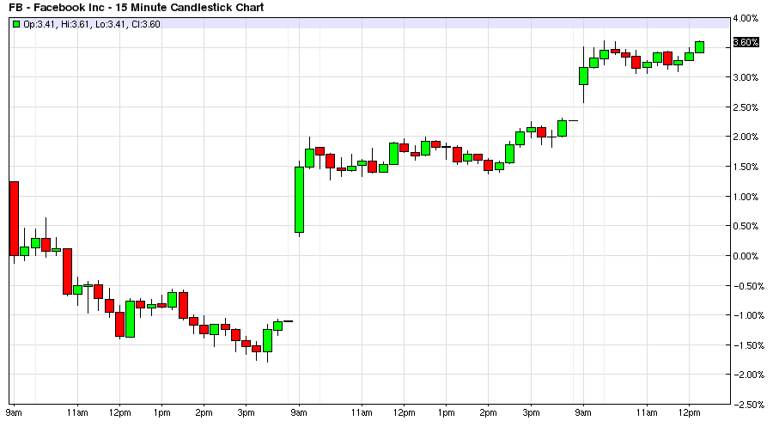Click the highlighted 3.60% current value label
This screenshot has height=439, width=773.
tap(746, 42)
